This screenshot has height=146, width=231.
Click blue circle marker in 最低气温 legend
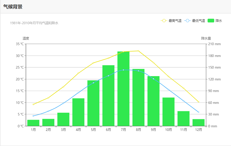coord(187,21)
